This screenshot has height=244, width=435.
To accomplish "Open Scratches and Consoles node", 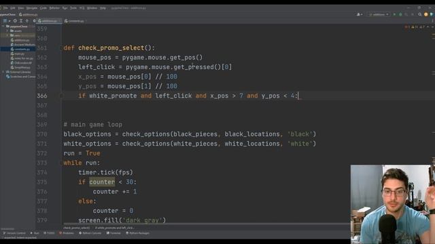I will point(21,77).
